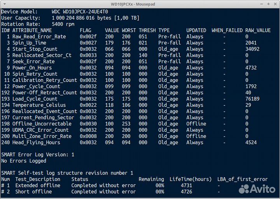The height and width of the screenshot is (199, 280).
Task: Click the Start_Stop_Count raw value 34092
Action: click(253, 49)
